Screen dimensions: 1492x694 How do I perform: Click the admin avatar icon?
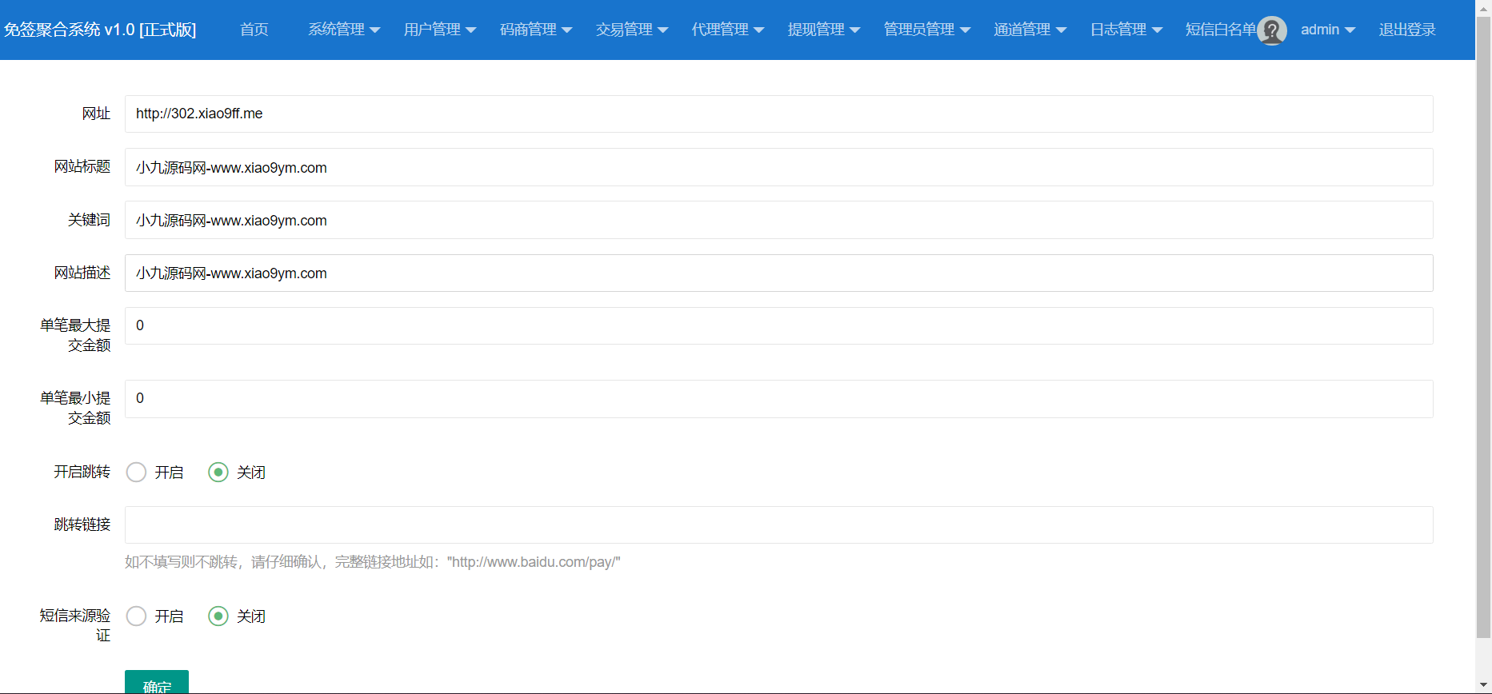pyautogui.click(x=1271, y=30)
